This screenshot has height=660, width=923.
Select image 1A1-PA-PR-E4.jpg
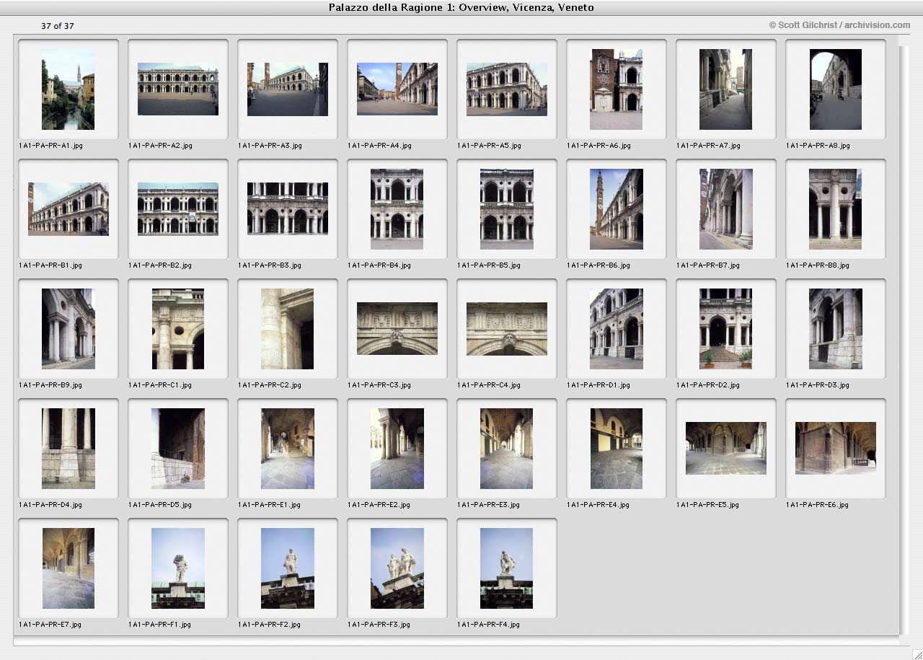pos(617,449)
